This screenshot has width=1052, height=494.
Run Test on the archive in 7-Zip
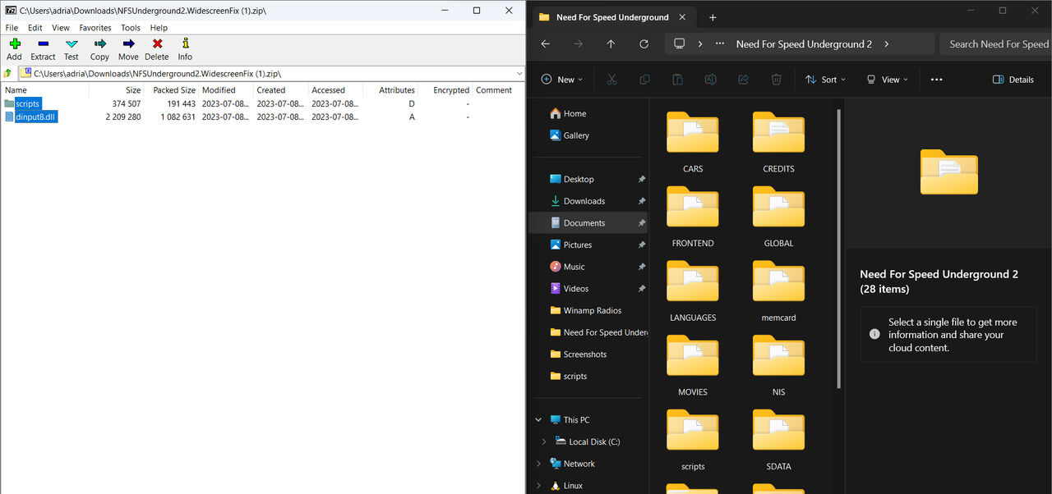pos(72,49)
